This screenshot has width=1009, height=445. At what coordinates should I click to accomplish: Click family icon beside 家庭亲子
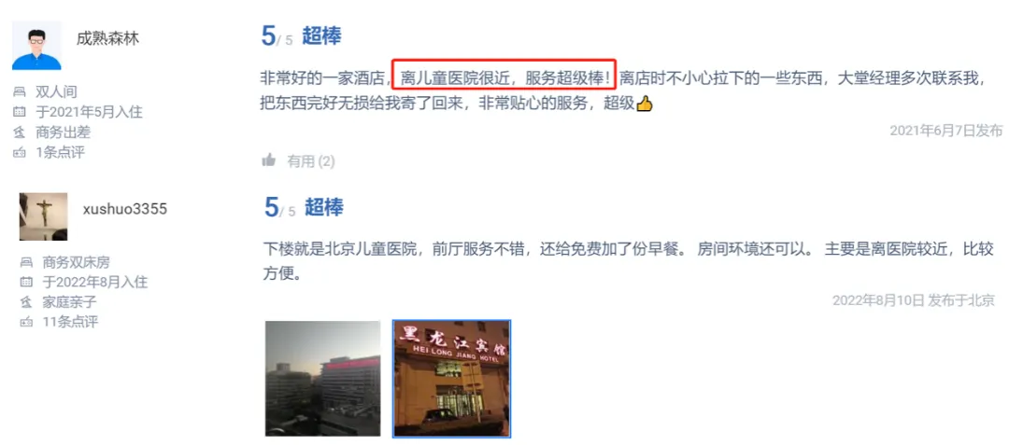tap(26, 302)
